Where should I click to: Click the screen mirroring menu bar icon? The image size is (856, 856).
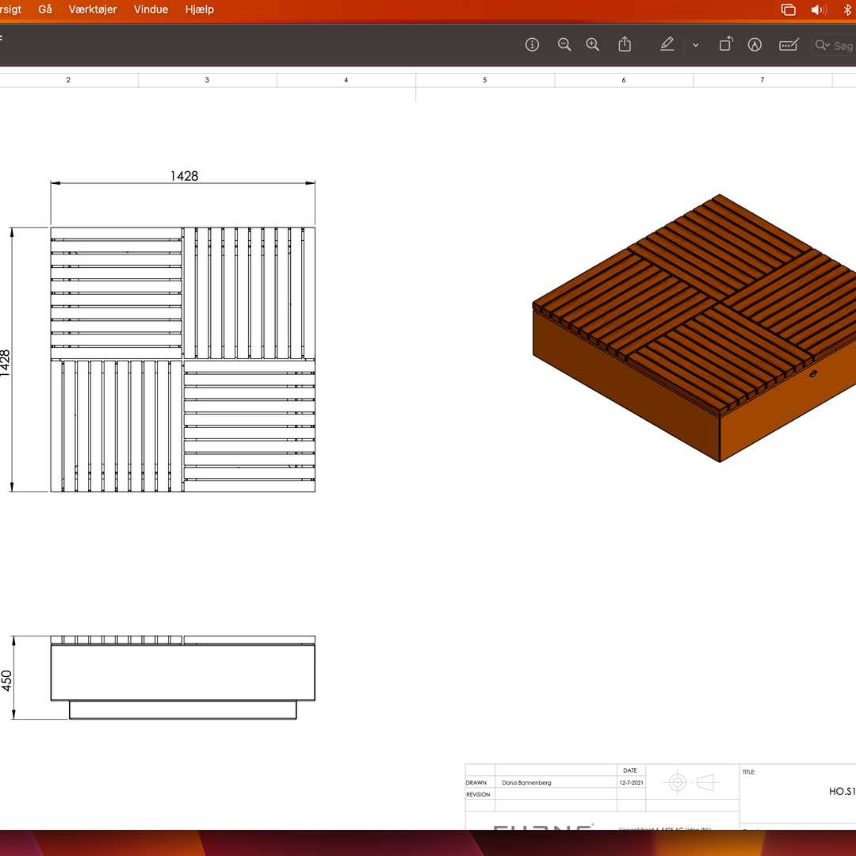[x=788, y=10]
